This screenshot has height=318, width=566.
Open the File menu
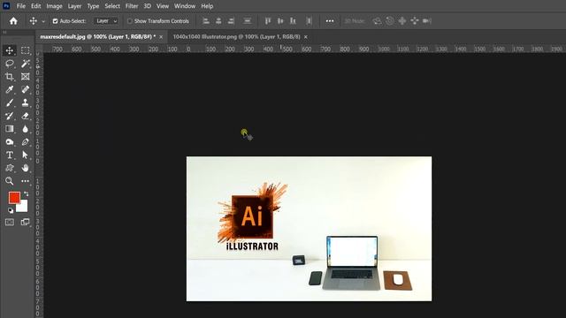[x=21, y=6]
